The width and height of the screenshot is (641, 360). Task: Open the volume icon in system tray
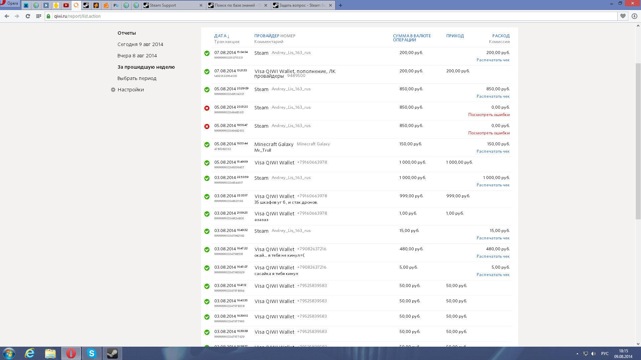coord(593,354)
